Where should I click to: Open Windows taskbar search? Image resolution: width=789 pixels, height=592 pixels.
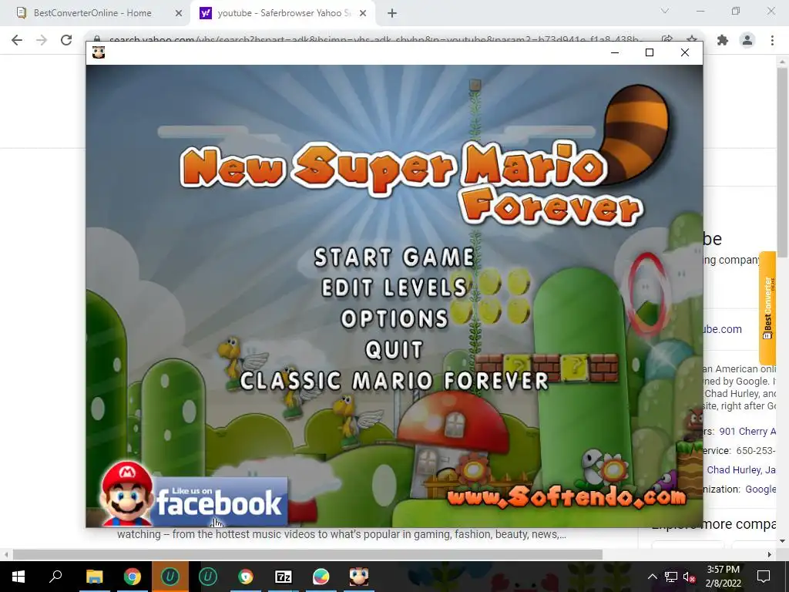click(55, 577)
